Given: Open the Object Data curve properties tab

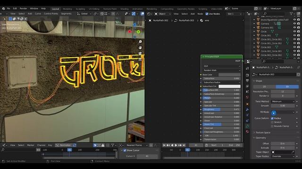Looking at the screenshot, I should tap(247, 126).
